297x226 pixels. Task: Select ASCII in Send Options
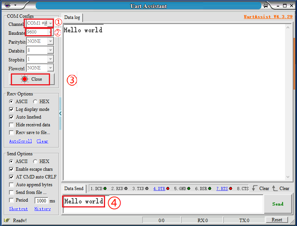11,161
